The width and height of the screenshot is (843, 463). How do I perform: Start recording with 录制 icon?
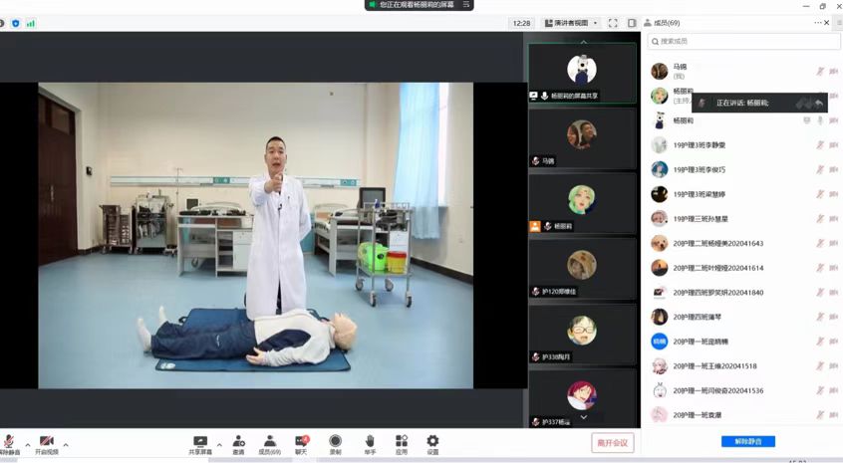click(335, 441)
